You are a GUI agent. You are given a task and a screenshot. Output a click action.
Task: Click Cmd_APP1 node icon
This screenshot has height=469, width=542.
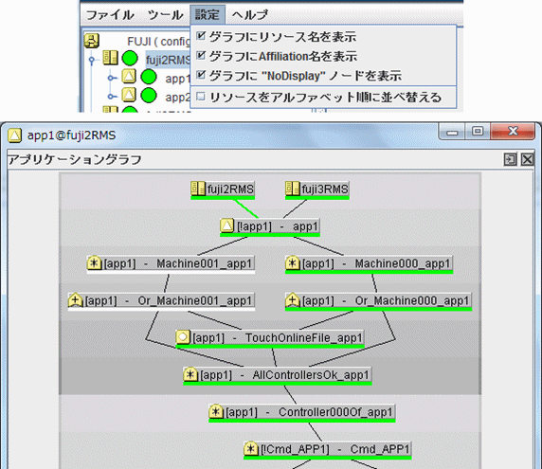click(251, 448)
